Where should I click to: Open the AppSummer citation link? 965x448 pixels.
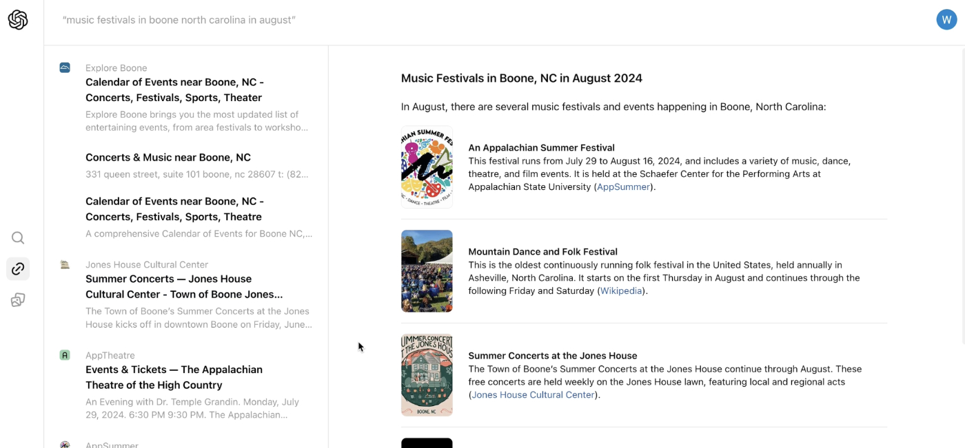pos(623,186)
